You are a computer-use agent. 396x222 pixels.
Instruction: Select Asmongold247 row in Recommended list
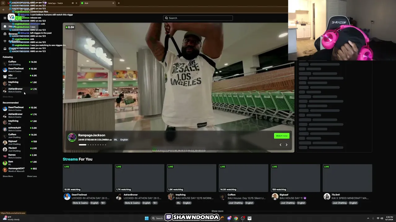(x=20, y=170)
